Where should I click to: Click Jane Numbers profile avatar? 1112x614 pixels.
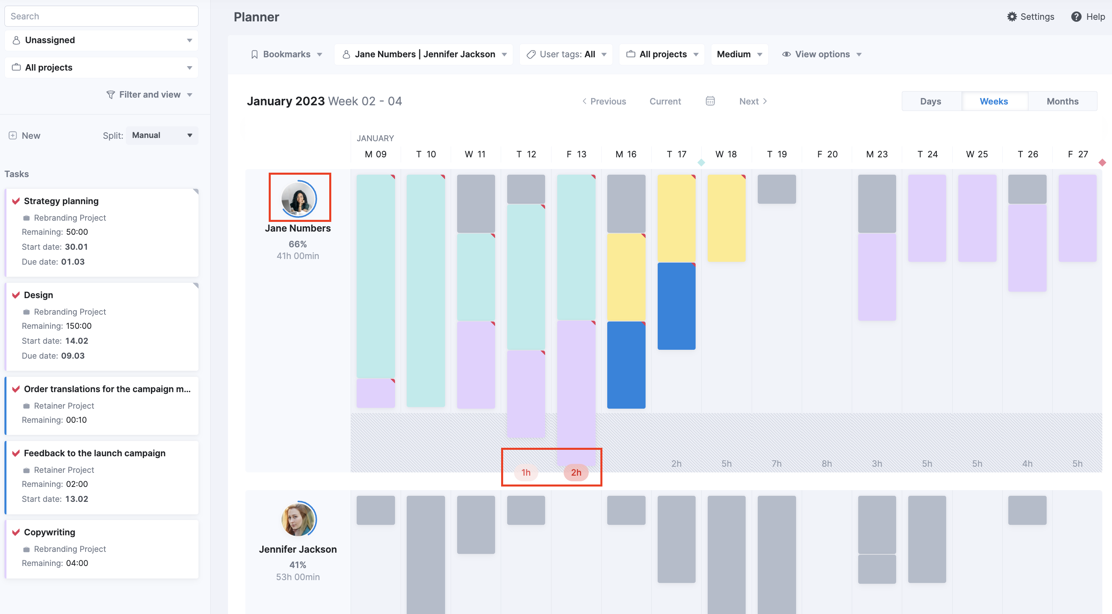[299, 198]
